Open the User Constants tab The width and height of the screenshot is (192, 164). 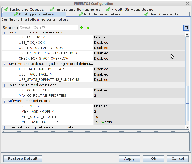[161, 14]
